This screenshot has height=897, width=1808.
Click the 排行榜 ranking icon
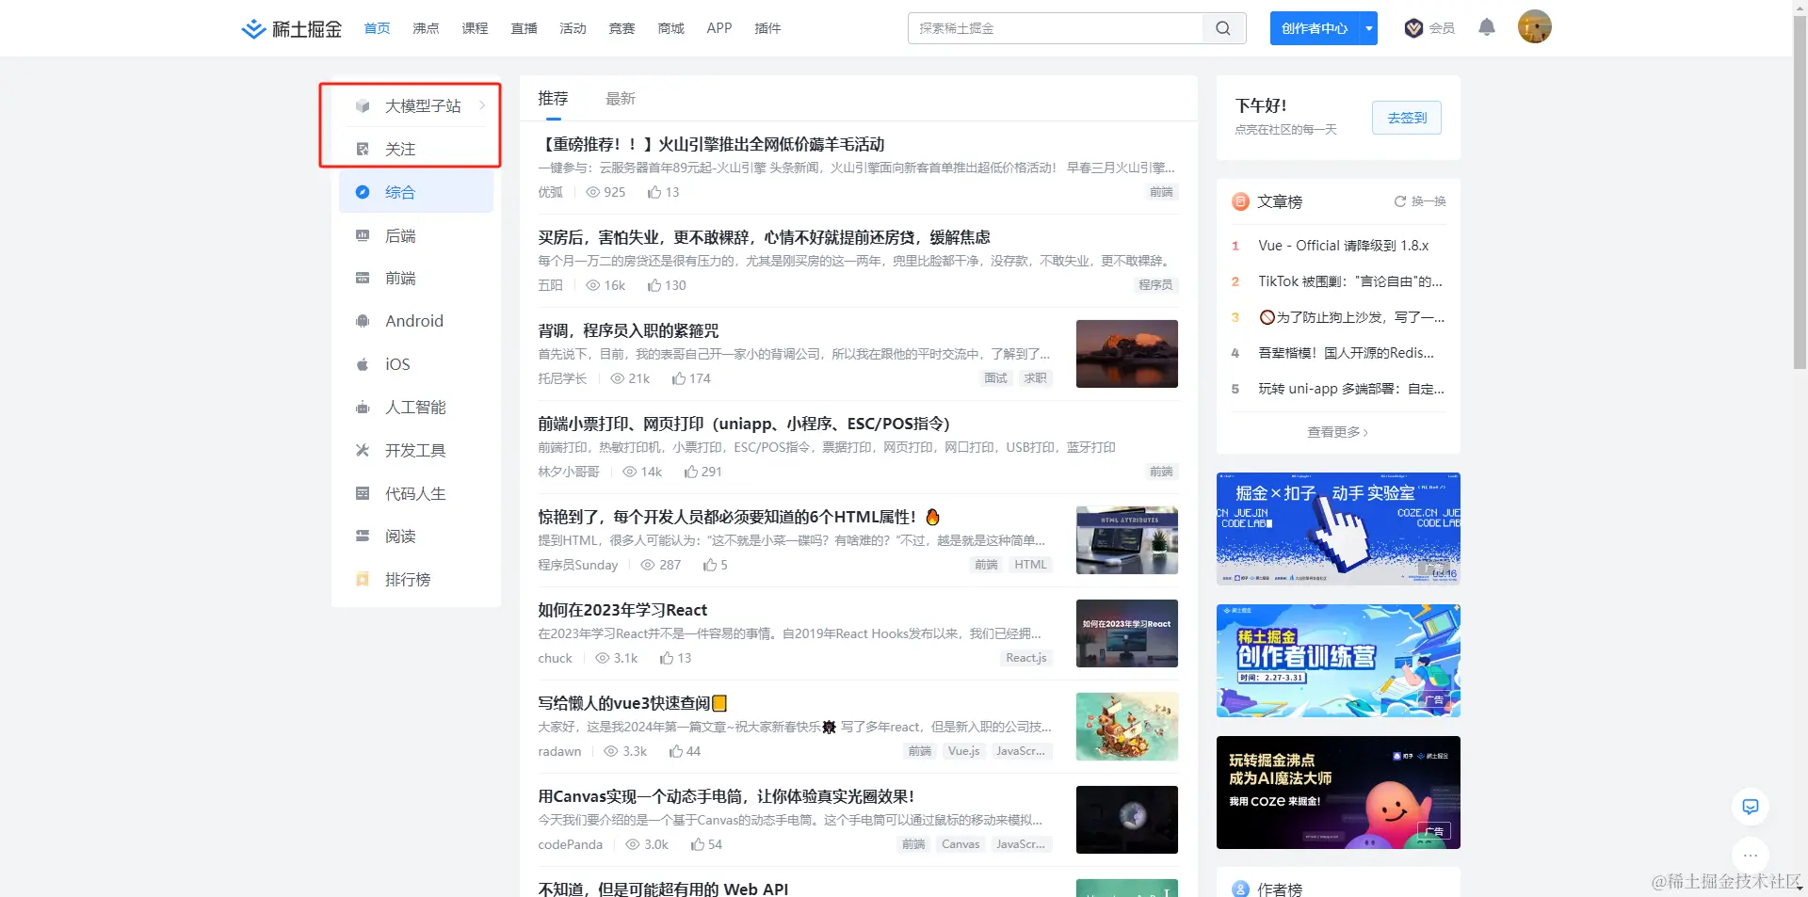click(x=363, y=579)
